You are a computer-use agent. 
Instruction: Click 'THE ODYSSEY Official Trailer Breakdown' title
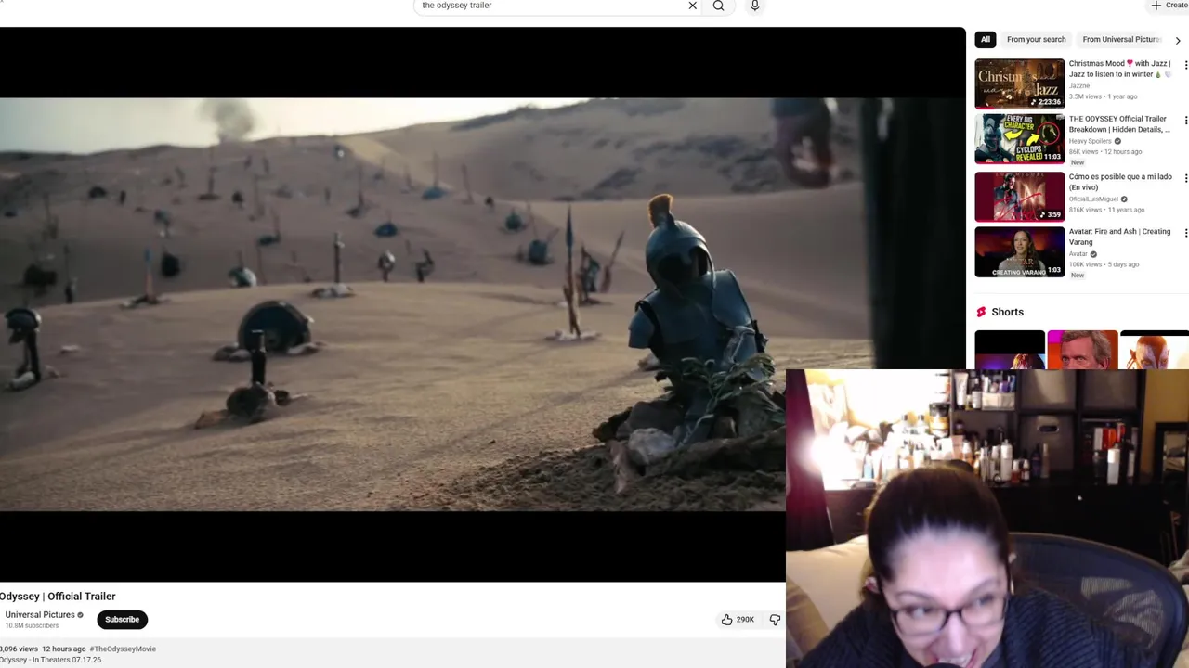tap(1119, 123)
